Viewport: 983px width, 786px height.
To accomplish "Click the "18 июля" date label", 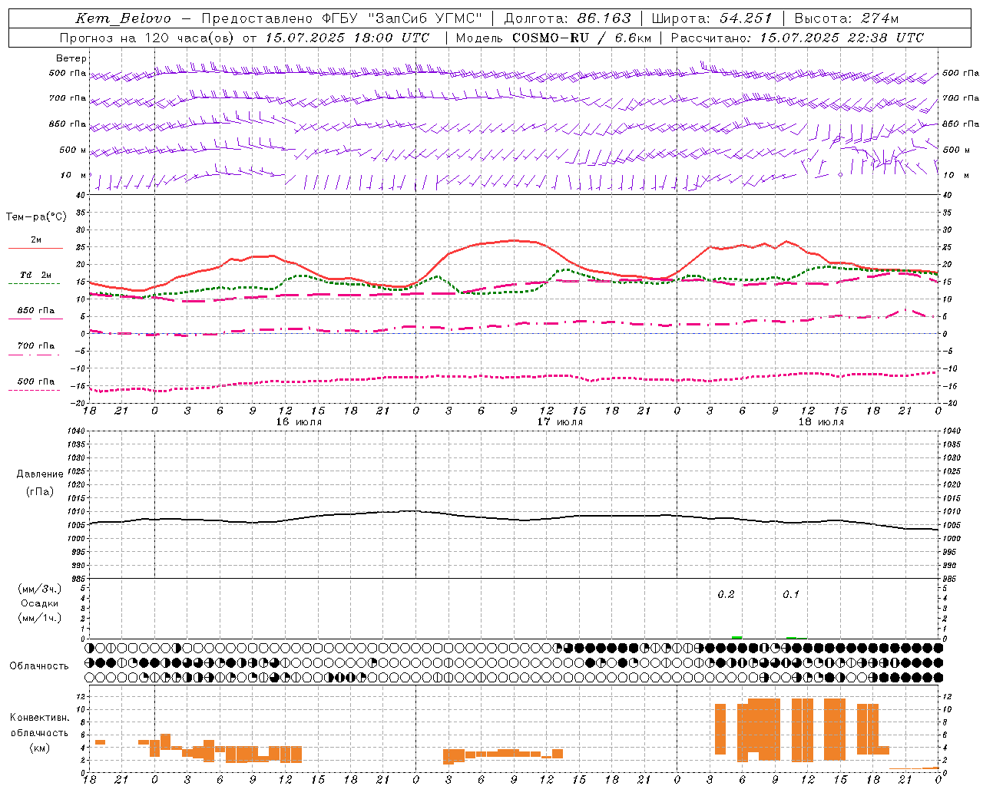I will 821,422.
